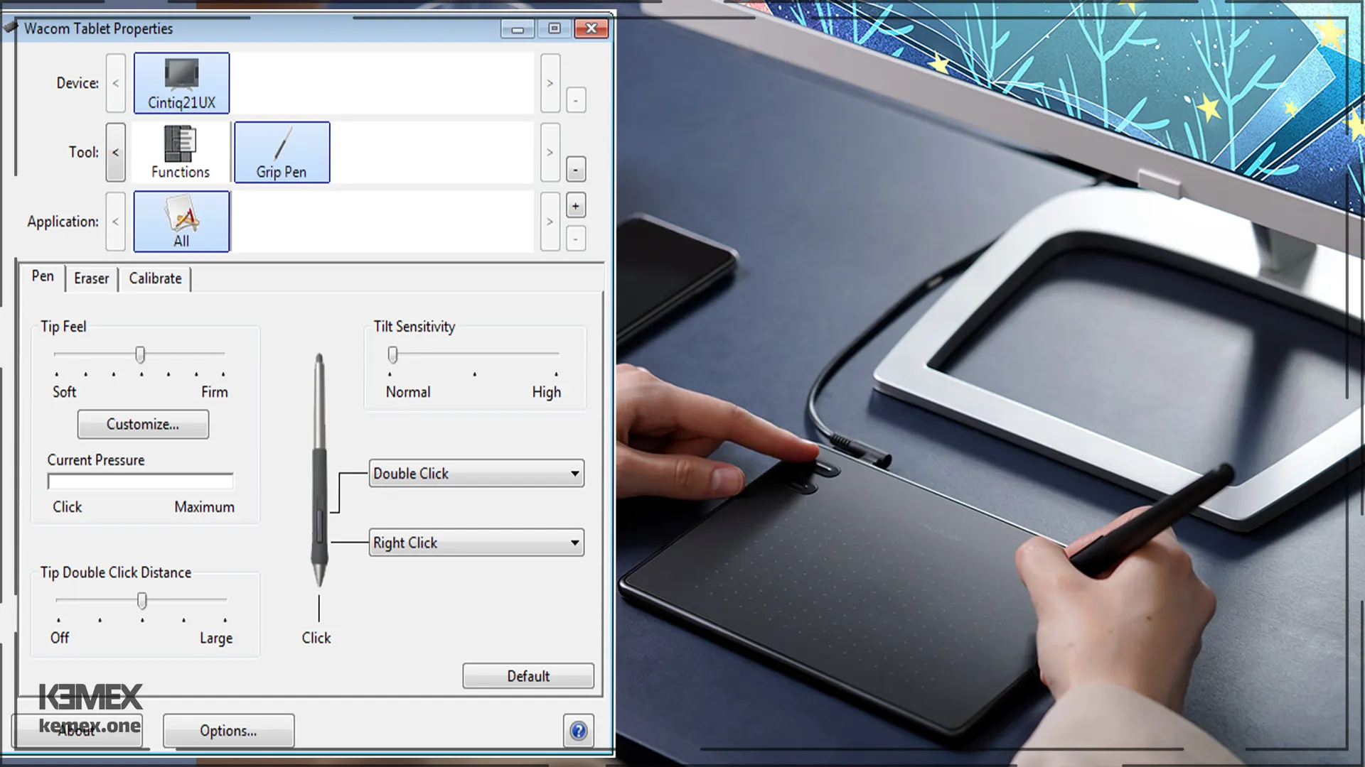Click the 'Firm' label
1365x767 pixels.
[215, 392]
